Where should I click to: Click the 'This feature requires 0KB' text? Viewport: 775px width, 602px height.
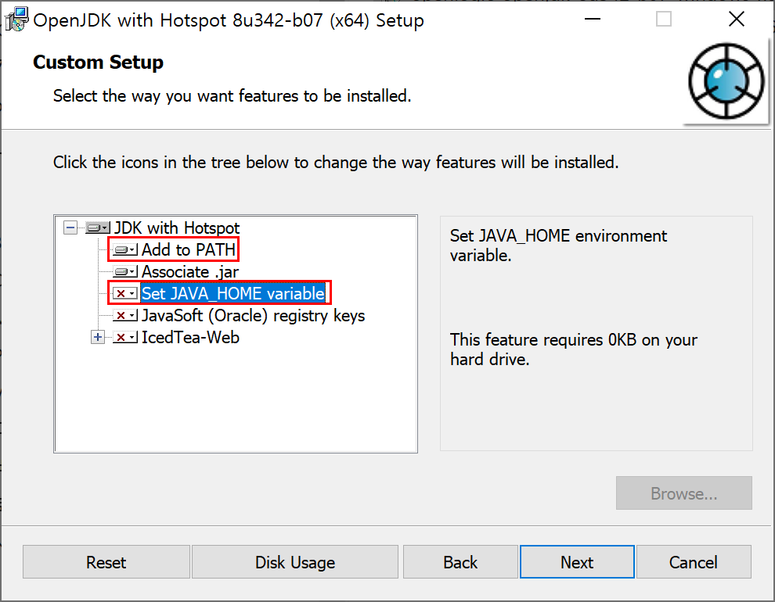[x=573, y=349]
